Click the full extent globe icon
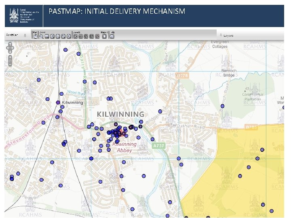 (x=63, y=36)
